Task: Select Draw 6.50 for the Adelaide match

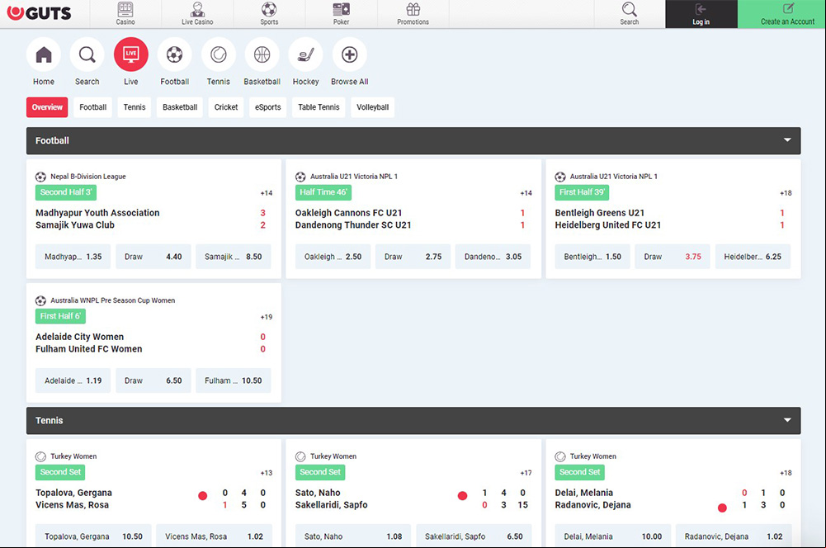Action: [x=153, y=380]
